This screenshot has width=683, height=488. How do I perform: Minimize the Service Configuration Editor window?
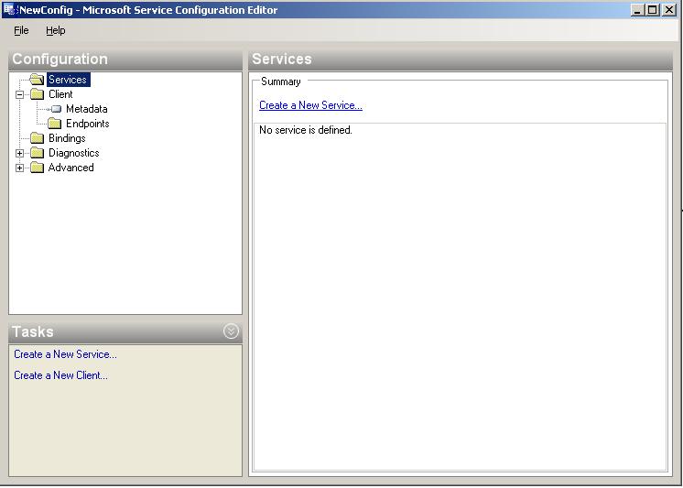[637, 9]
